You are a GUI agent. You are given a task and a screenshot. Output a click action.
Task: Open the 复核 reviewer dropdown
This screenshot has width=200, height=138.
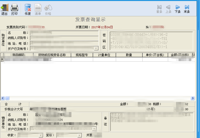(80, 135)
